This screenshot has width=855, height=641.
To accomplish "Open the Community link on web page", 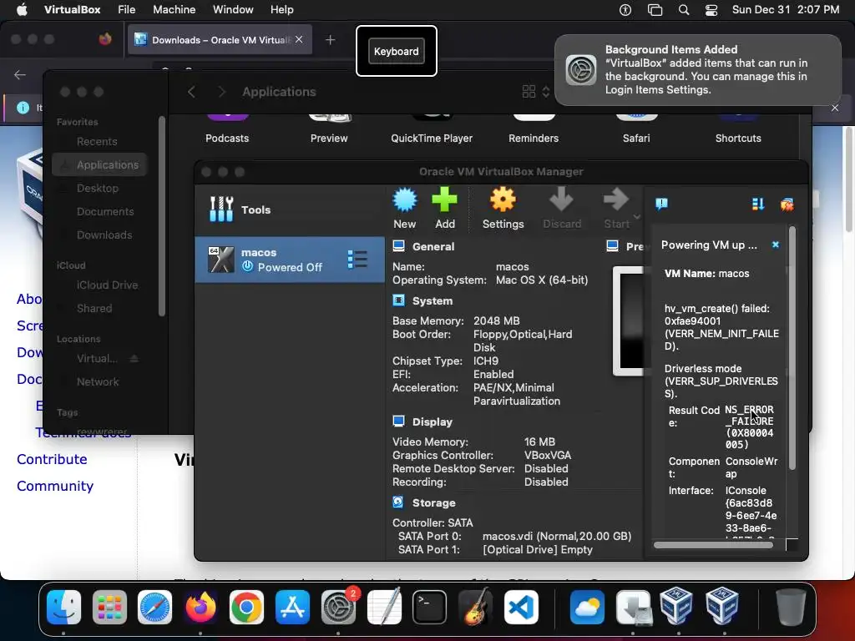I will (x=55, y=486).
